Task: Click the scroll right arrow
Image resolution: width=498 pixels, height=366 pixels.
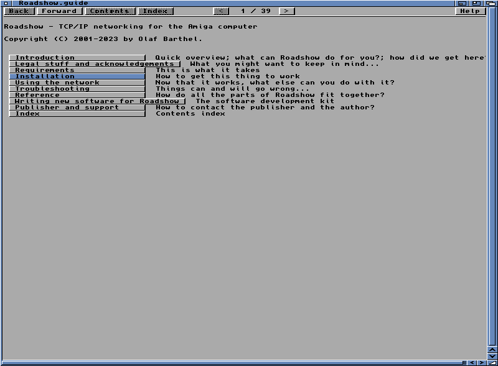Action: pos(481,362)
